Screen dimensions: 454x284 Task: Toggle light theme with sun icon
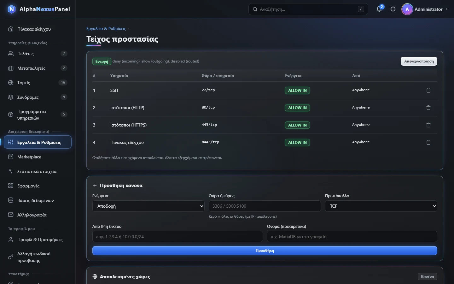tap(393, 9)
